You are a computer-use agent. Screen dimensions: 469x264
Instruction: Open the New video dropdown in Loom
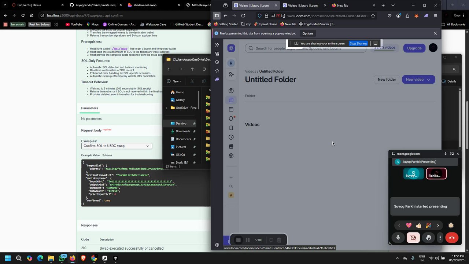pyautogui.click(x=418, y=80)
